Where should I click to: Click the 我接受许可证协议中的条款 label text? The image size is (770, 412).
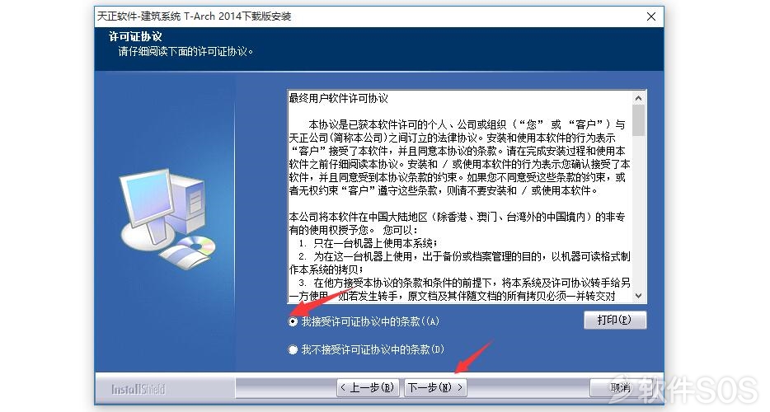click(370, 321)
